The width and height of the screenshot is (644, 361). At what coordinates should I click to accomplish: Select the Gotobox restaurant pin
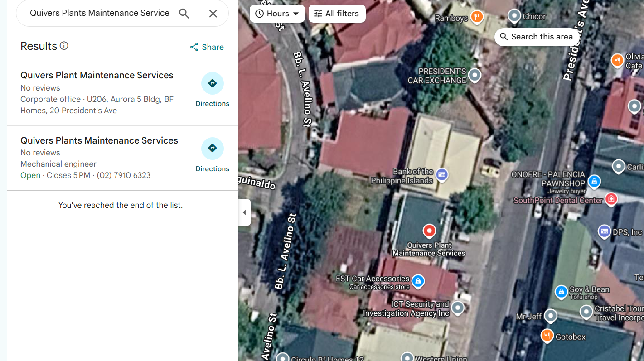(547, 336)
